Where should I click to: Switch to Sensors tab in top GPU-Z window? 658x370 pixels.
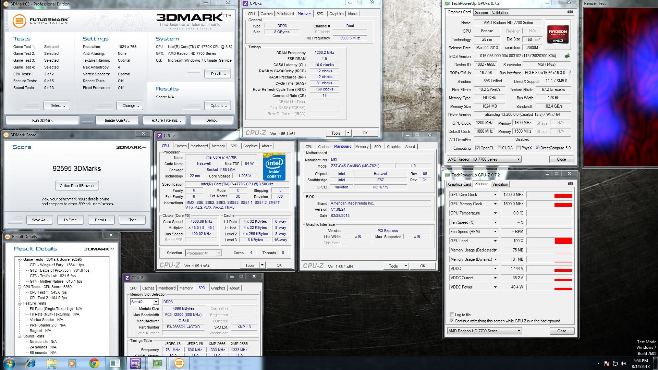click(481, 13)
